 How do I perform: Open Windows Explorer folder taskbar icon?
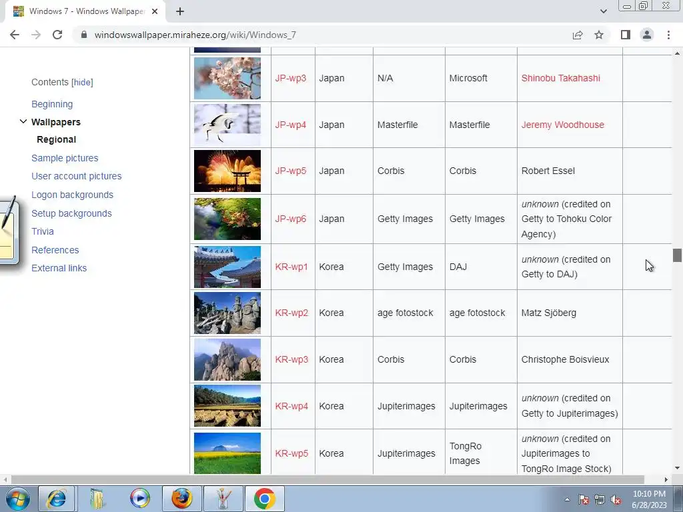(x=97, y=499)
